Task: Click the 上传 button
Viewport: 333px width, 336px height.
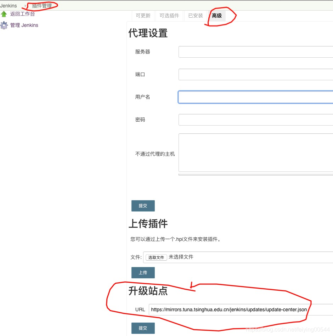Action: [143, 273]
